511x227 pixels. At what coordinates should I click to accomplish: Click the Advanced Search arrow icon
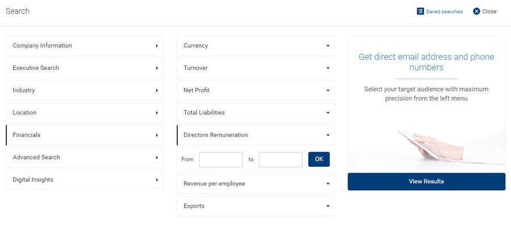click(157, 157)
